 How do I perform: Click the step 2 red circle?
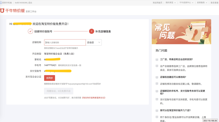[x=91, y=31]
